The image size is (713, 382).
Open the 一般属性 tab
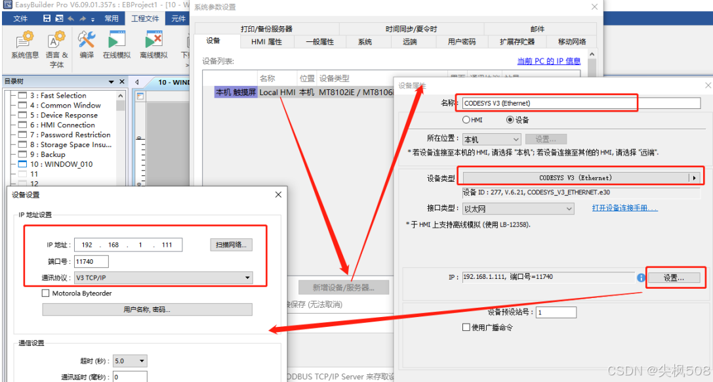click(x=319, y=41)
